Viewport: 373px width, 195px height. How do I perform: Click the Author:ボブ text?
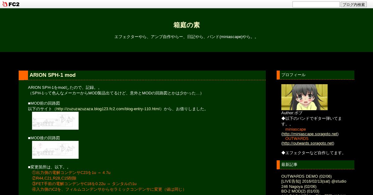click(292, 113)
